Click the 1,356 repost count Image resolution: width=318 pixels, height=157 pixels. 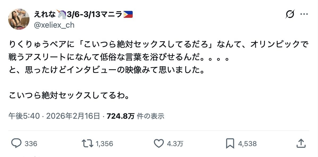coord(104,144)
